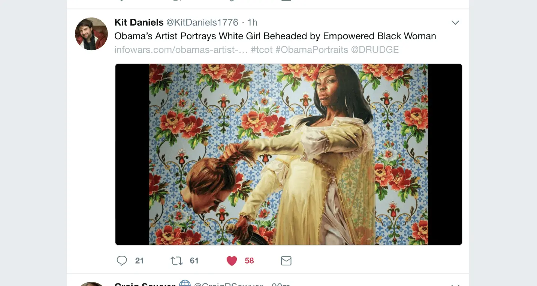Retweet the Kit Daniels post
Image resolution: width=537 pixels, height=286 pixels.
177,261
